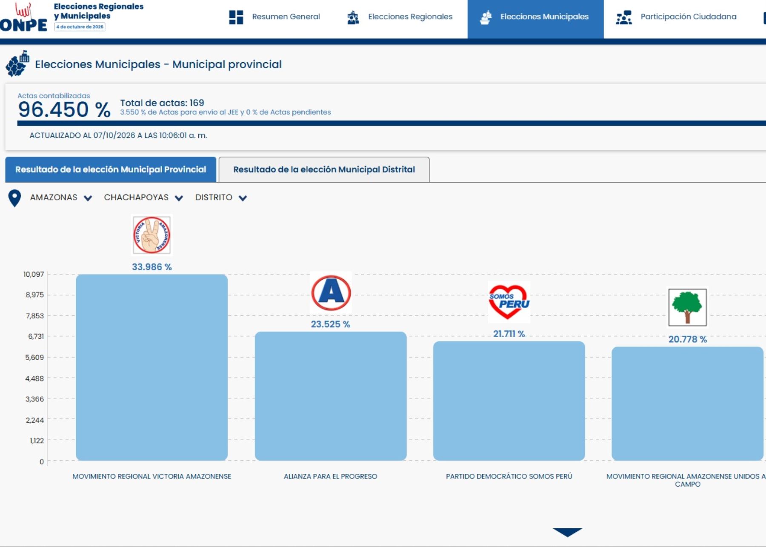The height and width of the screenshot is (547, 766).
Task: Click the municipal map icon beside page title
Action: click(x=17, y=63)
